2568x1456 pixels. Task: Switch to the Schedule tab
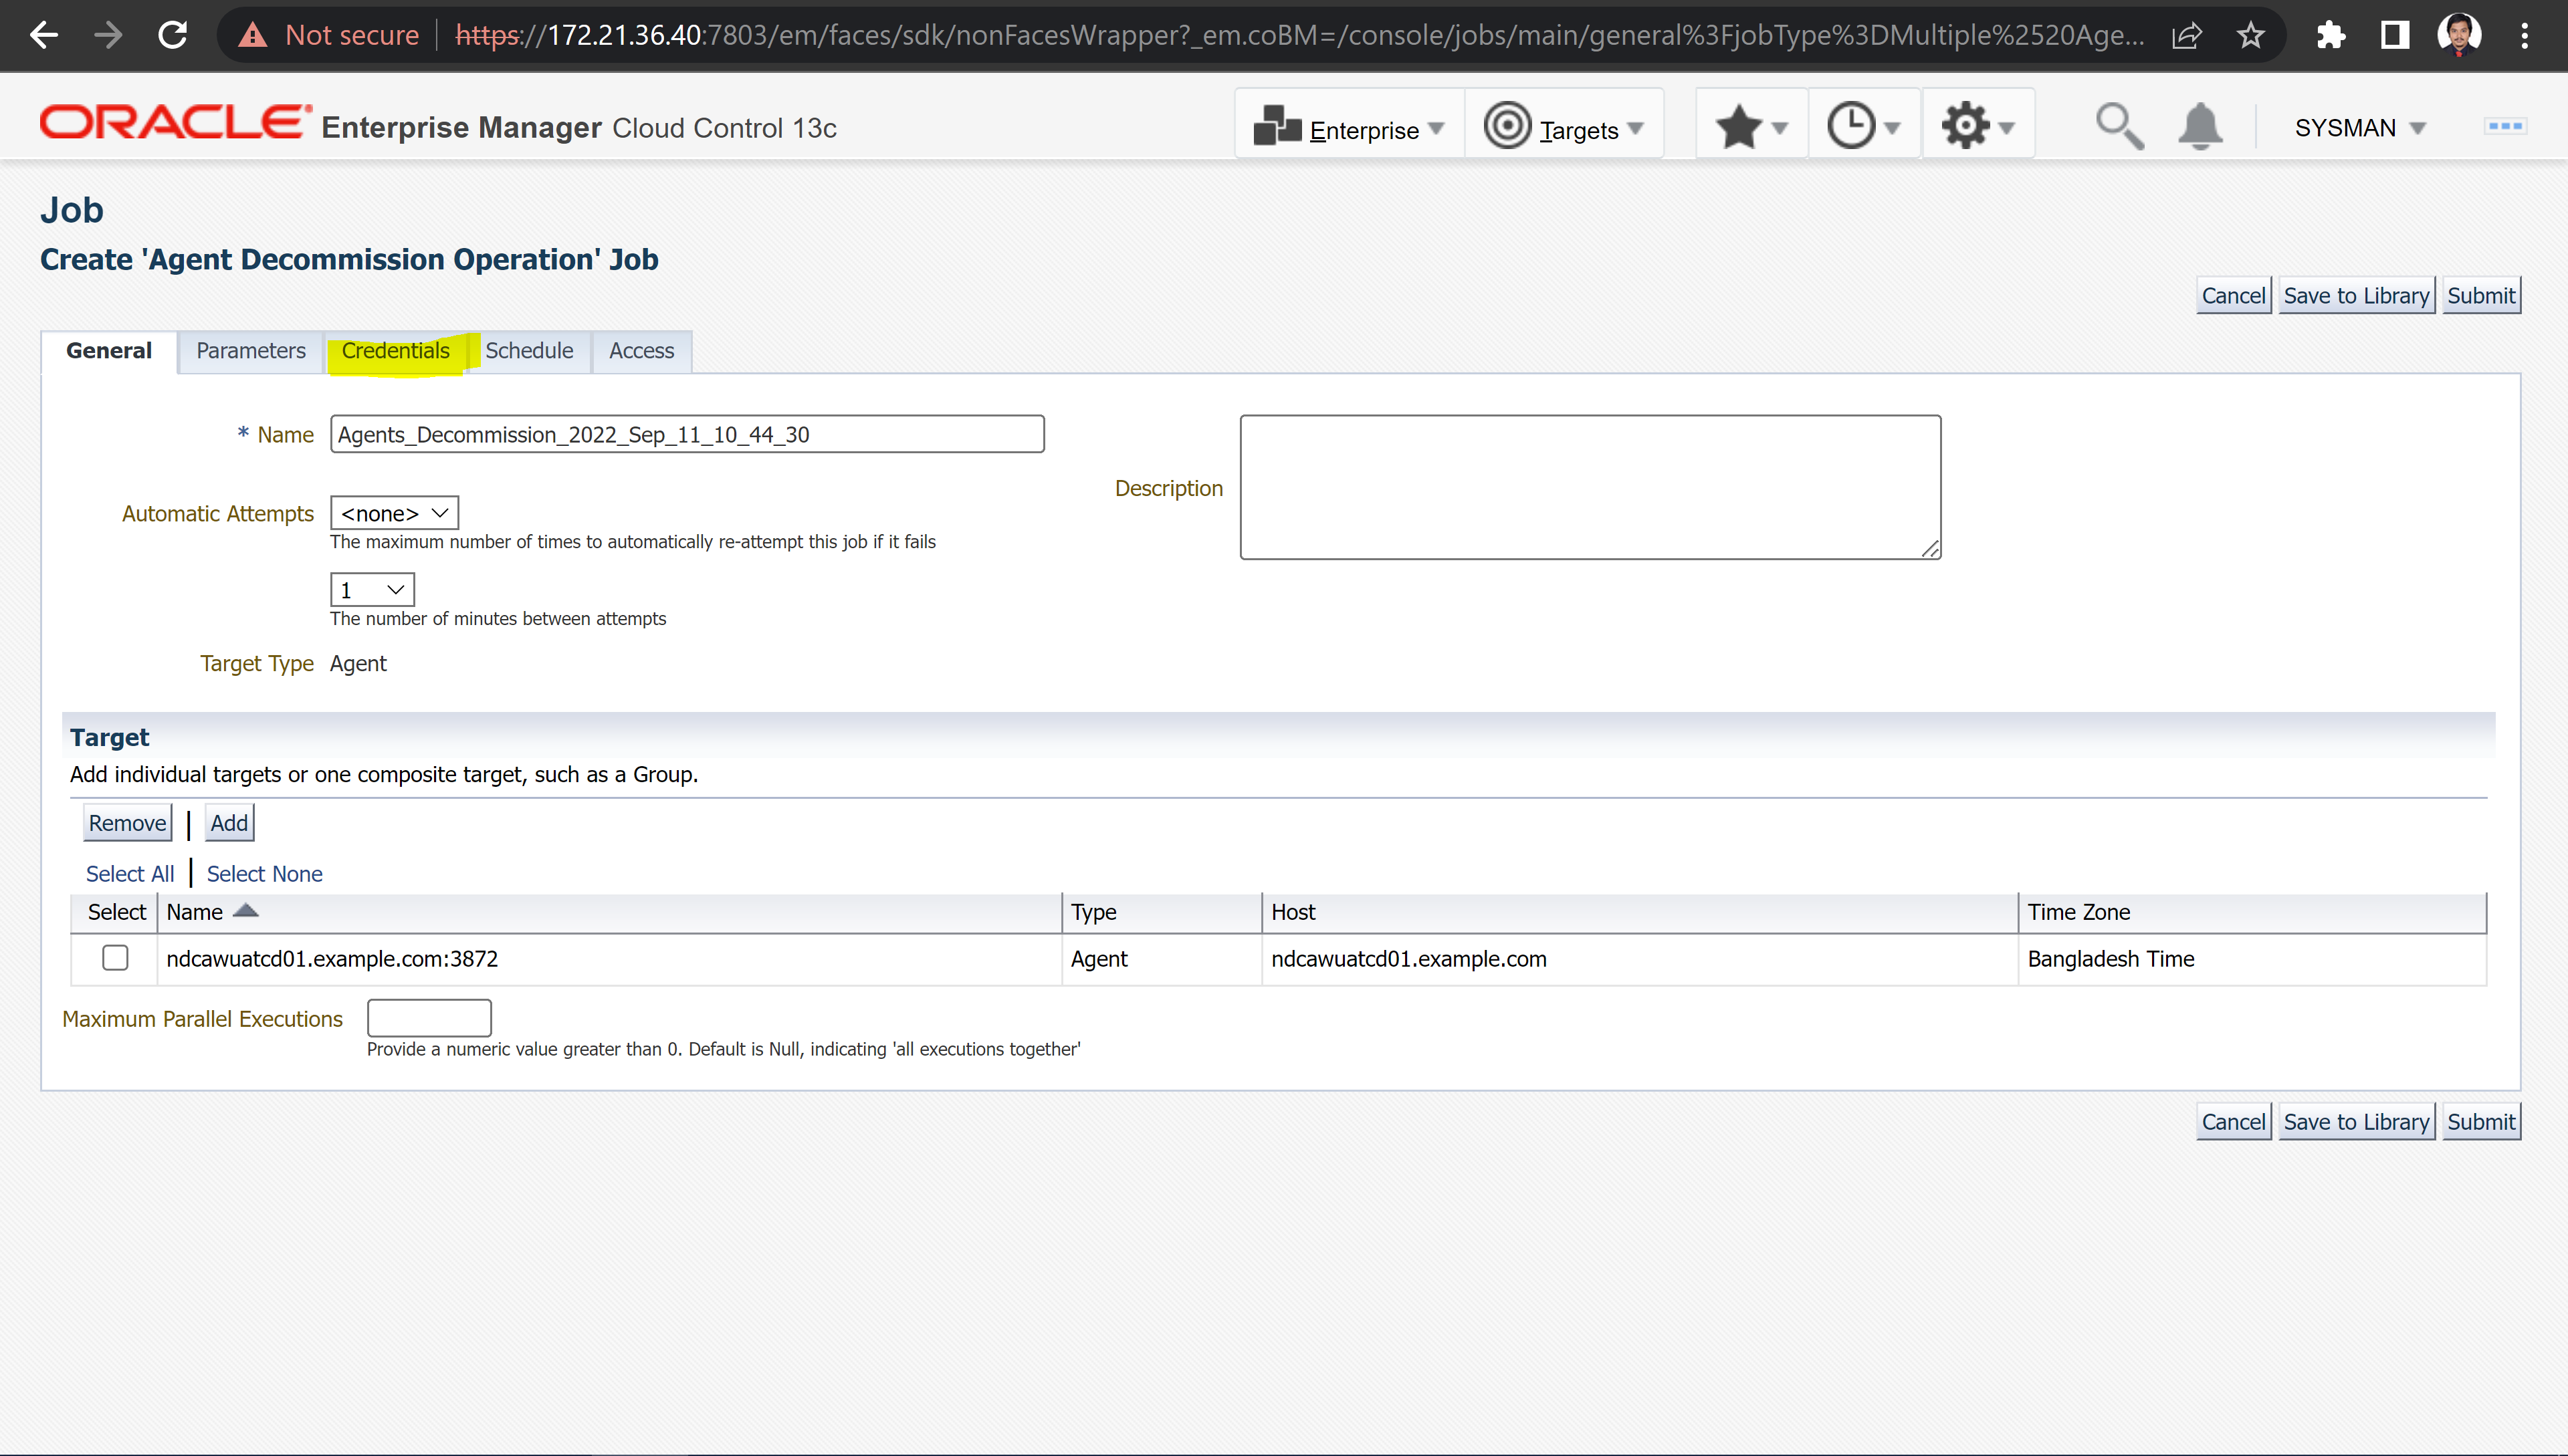point(529,351)
